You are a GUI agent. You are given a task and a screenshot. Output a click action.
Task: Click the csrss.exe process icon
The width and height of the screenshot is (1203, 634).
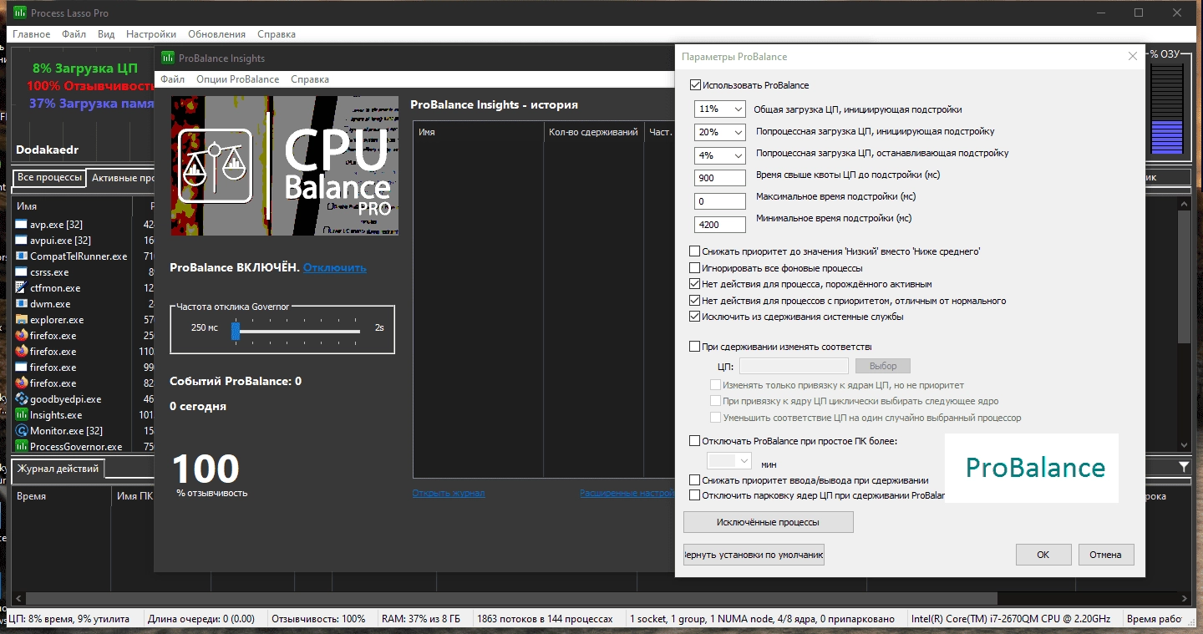click(22, 271)
